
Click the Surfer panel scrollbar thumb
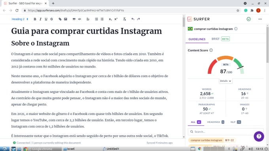tap(267, 45)
